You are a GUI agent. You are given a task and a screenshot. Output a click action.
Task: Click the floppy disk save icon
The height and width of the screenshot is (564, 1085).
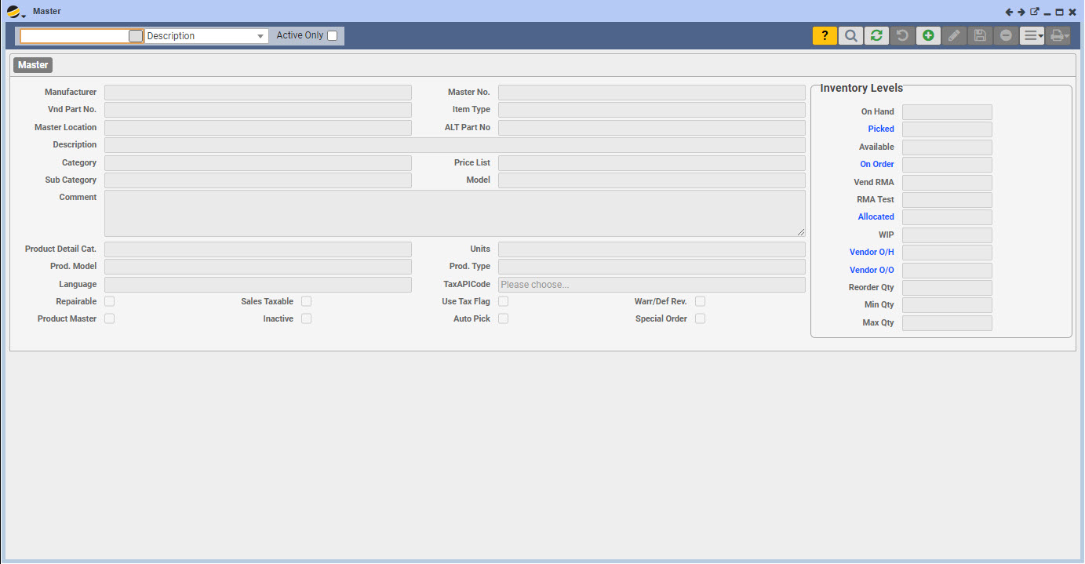(980, 35)
